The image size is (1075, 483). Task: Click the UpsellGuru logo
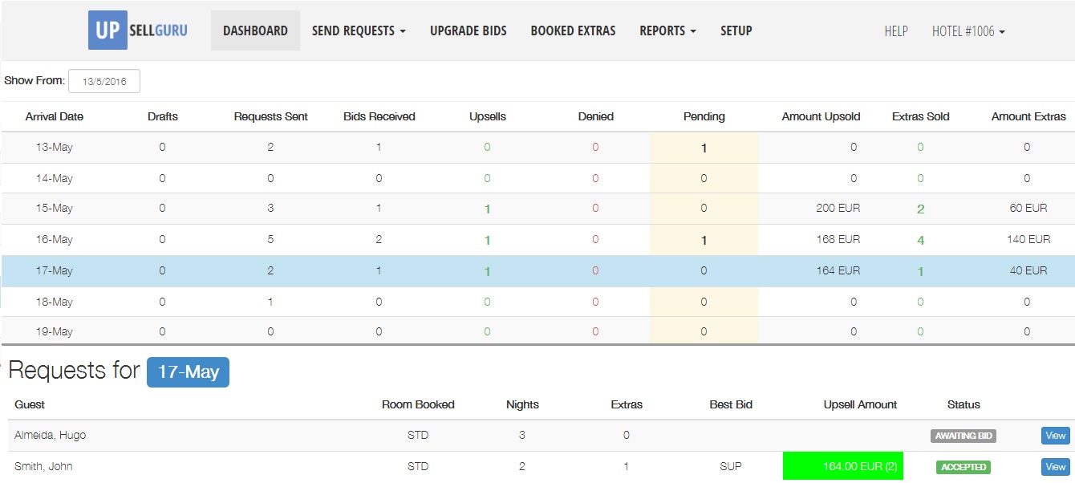coord(138,30)
